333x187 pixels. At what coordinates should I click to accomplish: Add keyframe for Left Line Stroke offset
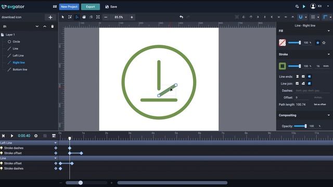click(x=56, y=153)
